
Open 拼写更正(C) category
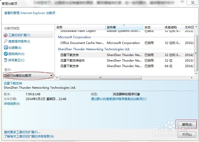pos(16,60)
